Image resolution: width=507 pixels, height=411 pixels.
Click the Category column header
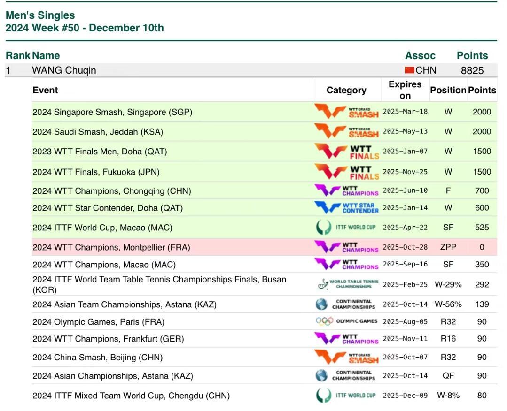(346, 90)
